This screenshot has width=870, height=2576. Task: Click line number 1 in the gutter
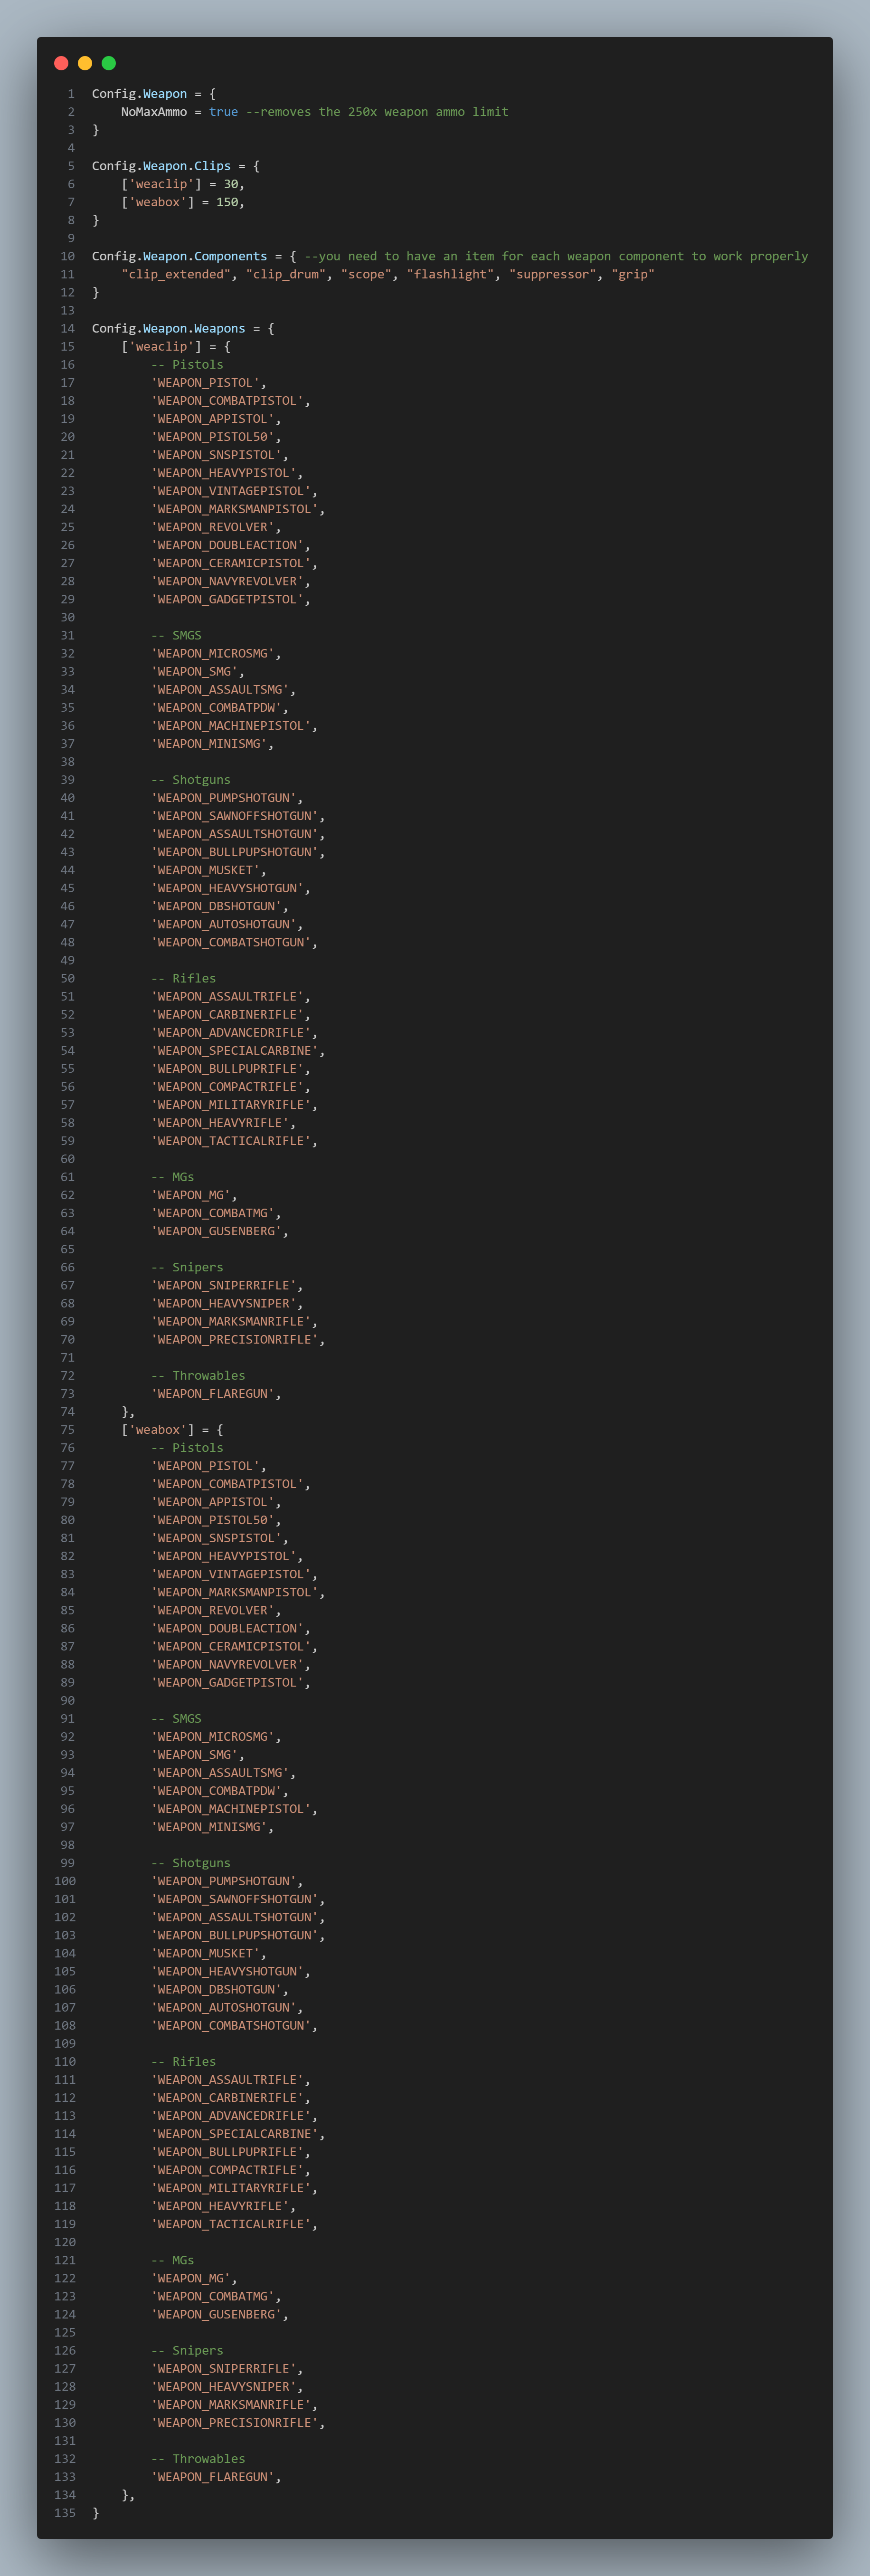coord(71,94)
